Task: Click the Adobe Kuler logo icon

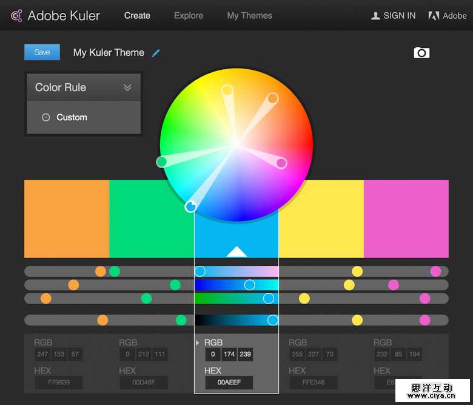Action: [17, 16]
